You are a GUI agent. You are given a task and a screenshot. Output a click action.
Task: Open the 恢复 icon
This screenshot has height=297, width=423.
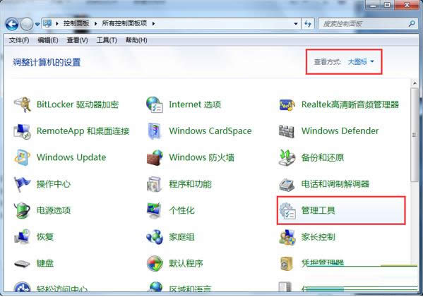pos(22,237)
